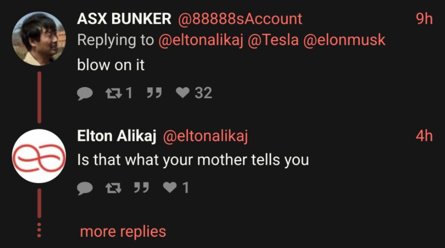Open the 9h timestamp permalink
Viewport: 445px width, 248px height.
[424, 19]
